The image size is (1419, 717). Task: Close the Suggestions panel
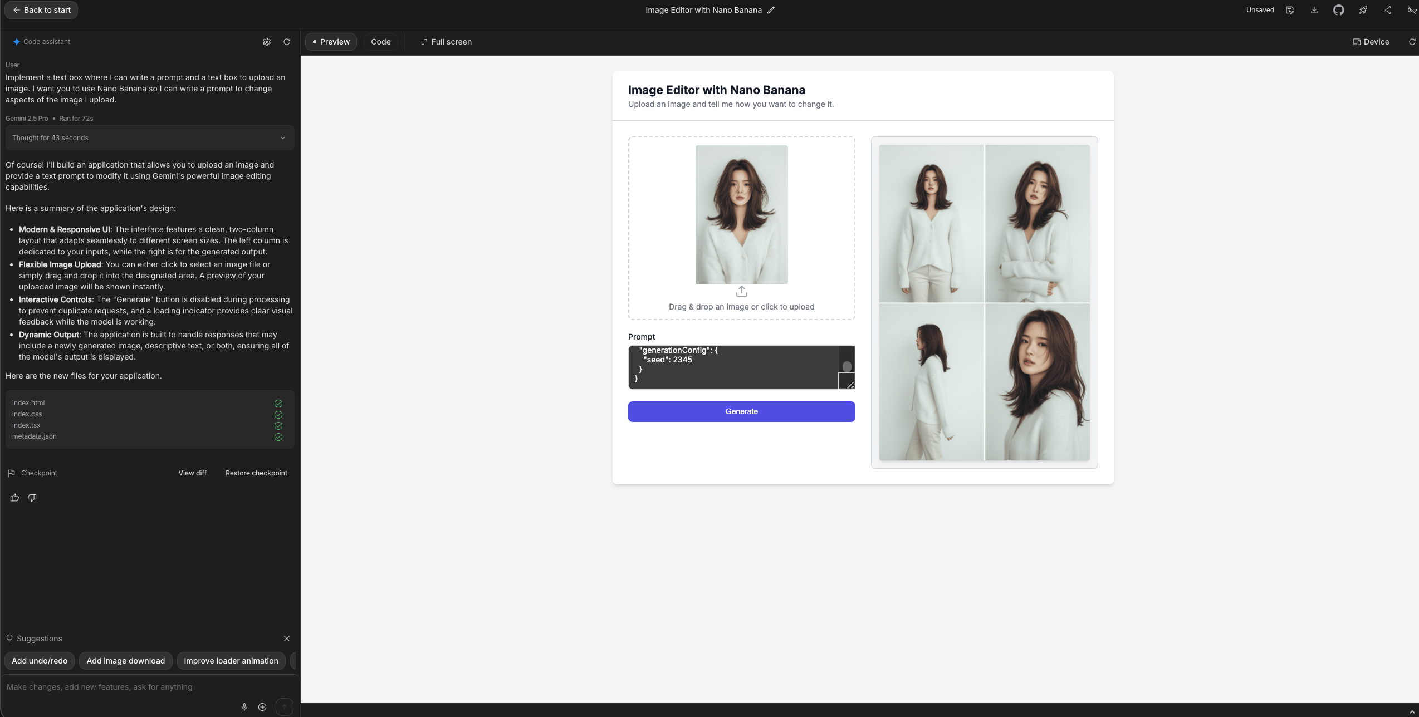287,639
